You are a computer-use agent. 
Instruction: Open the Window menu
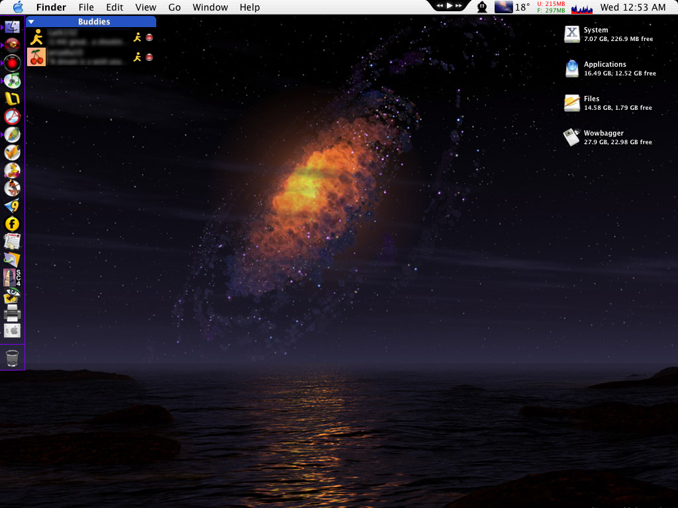pos(210,7)
